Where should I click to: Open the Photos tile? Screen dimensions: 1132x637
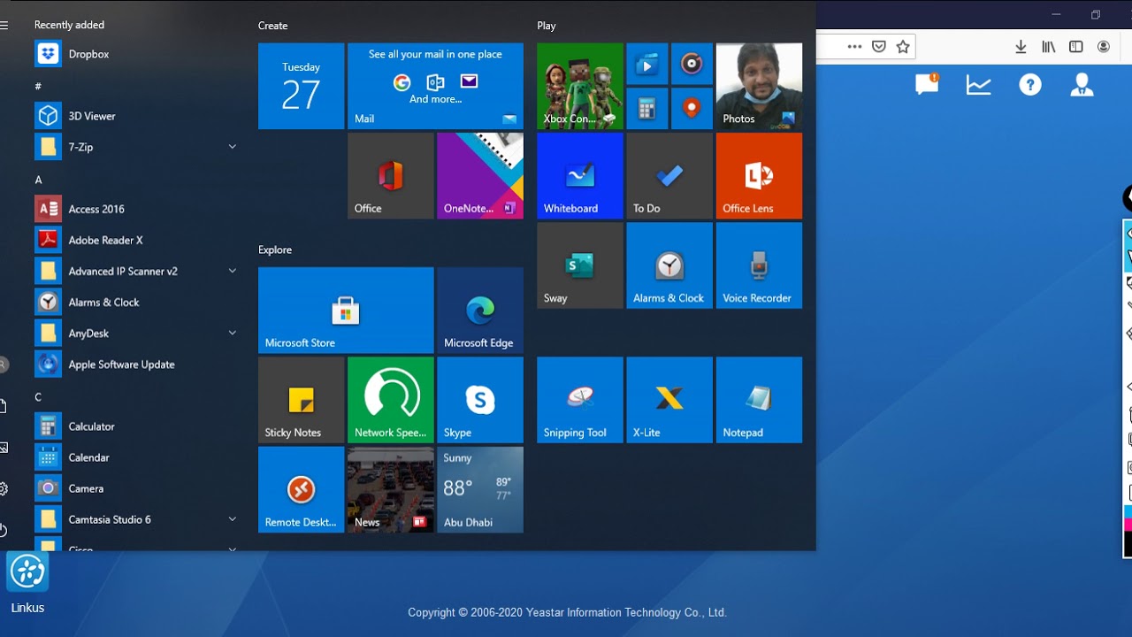pos(759,86)
